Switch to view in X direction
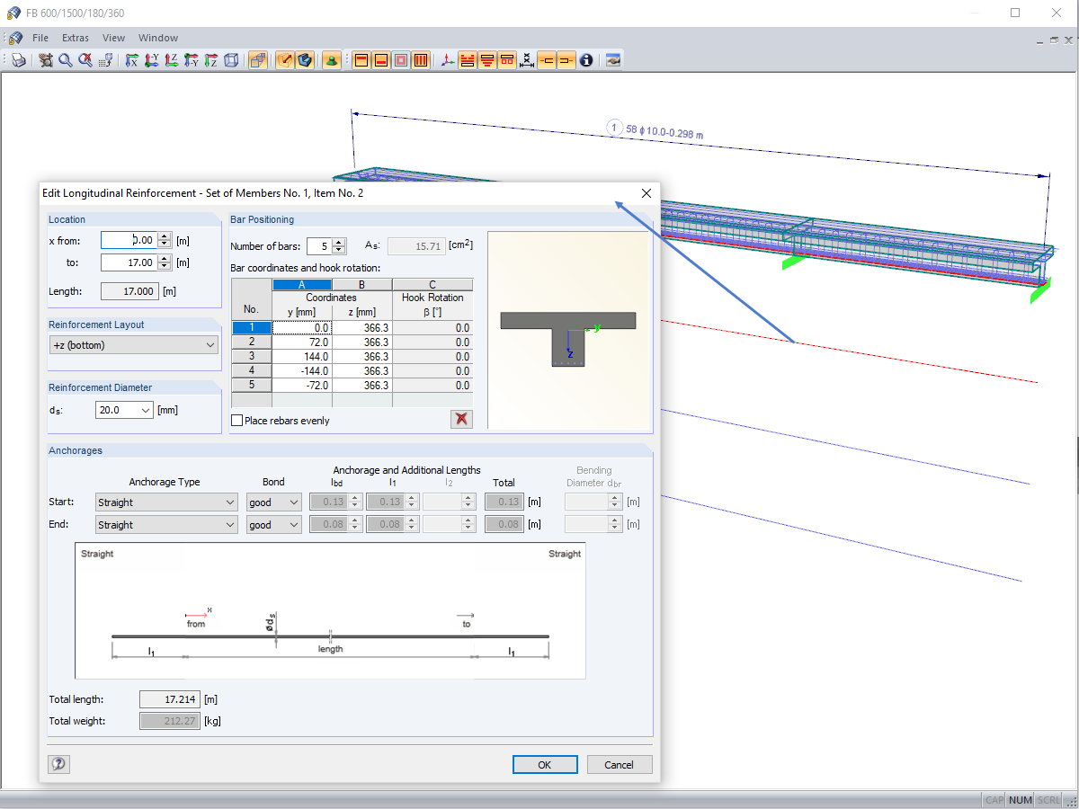 pos(132,60)
